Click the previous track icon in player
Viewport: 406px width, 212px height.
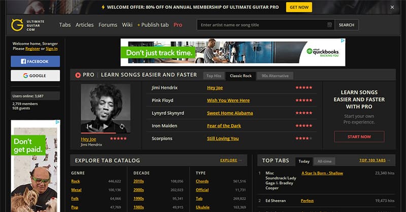click(x=89, y=127)
